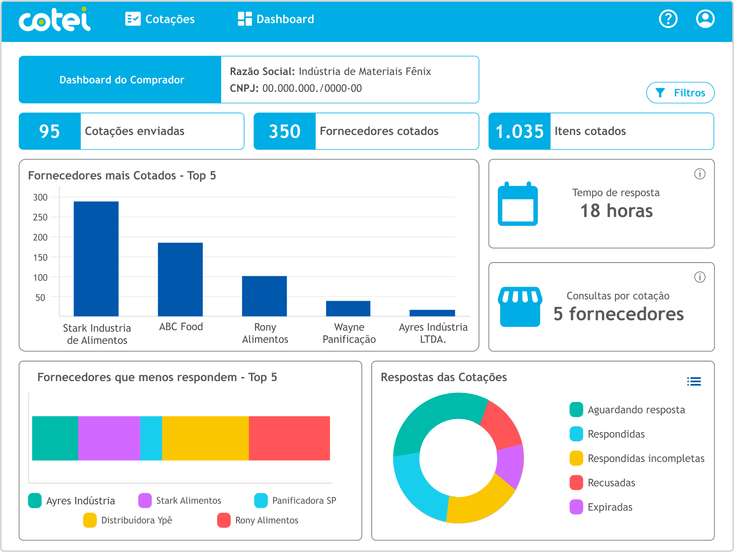Click the storefront icon for suppliers
This screenshot has width=734, height=552.
520,307
